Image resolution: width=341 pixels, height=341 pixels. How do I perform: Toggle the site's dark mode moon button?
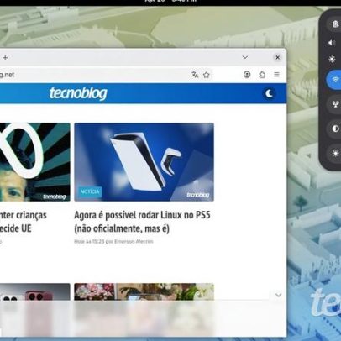click(x=269, y=93)
